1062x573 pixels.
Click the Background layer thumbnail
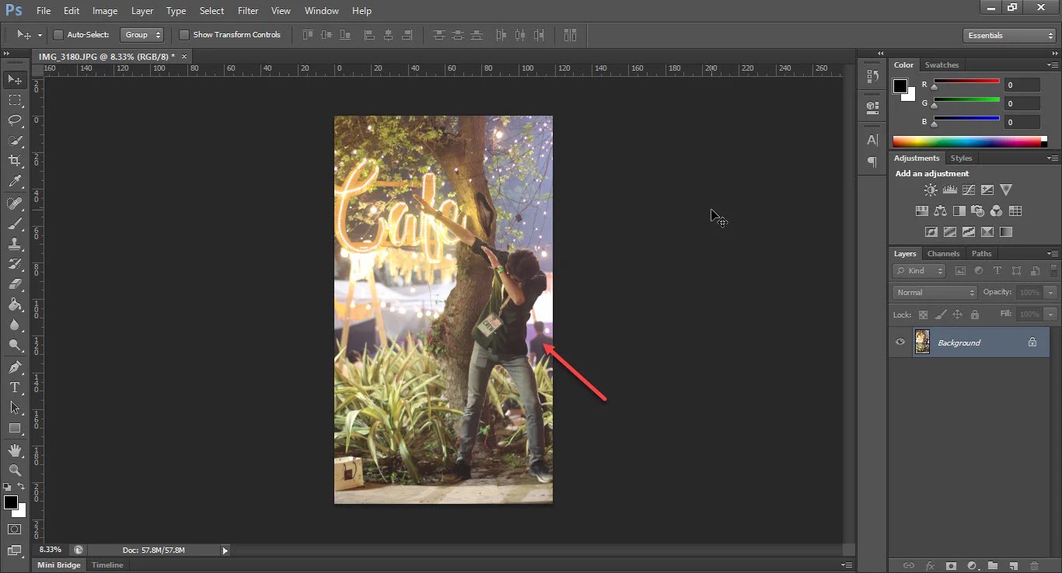tap(922, 342)
